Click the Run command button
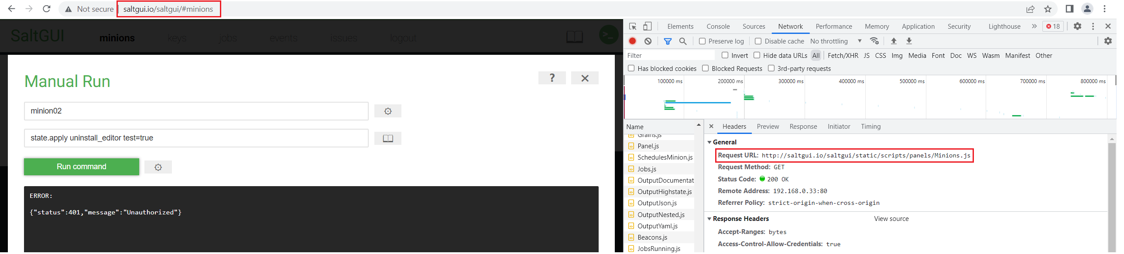1124x254 pixels. pos(82,167)
